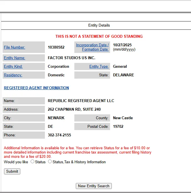
Task: Click the Entity Details heading
Action: pos(99,25)
